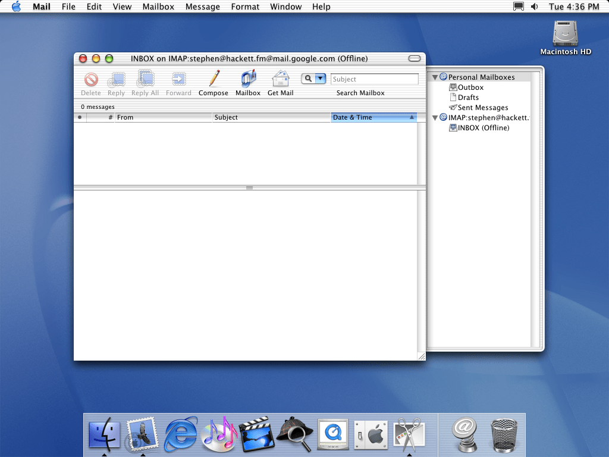Click the Forward toolbar icon
This screenshot has height=457, width=609.
pos(178,79)
